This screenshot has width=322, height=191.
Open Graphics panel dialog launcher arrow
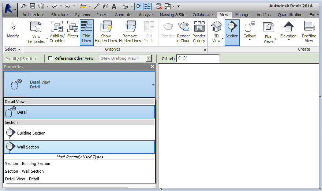tap(205, 49)
